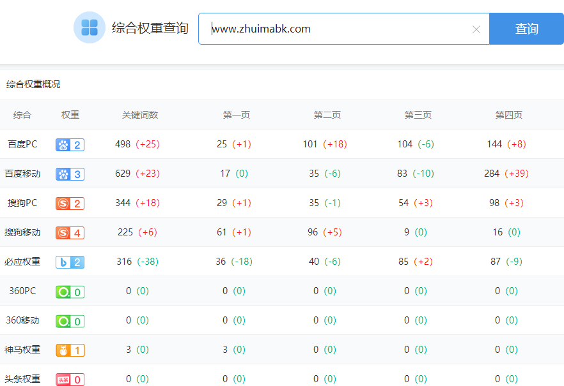Click the 360移动 row label
The image size is (564, 386).
coord(22,320)
